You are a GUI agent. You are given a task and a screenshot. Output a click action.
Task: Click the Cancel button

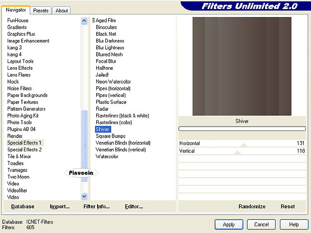[x=261, y=224]
